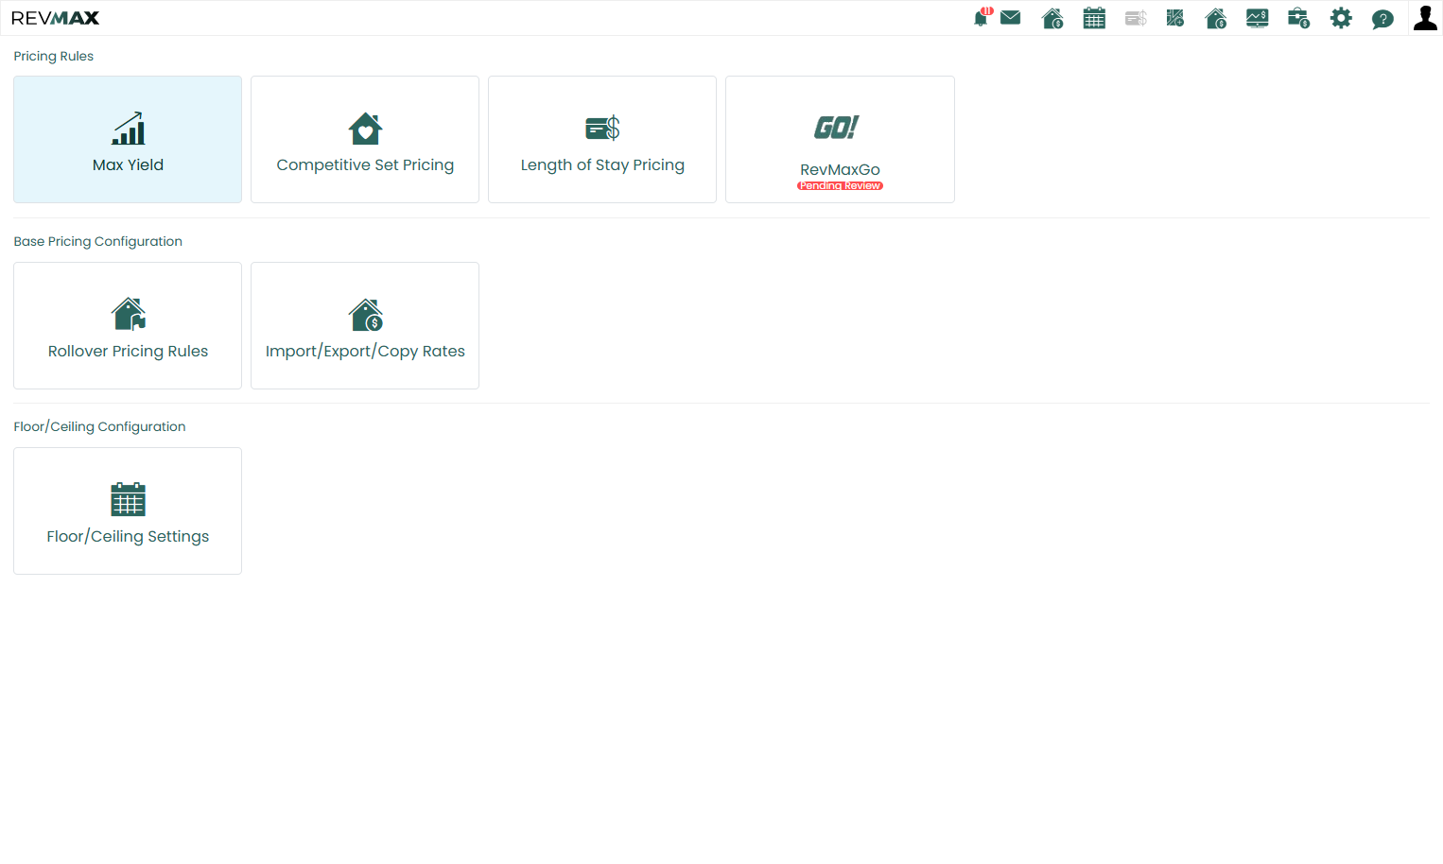
Task: Click the Floor/Ceiling Settings calendar icon
Action: coord(128,499)
